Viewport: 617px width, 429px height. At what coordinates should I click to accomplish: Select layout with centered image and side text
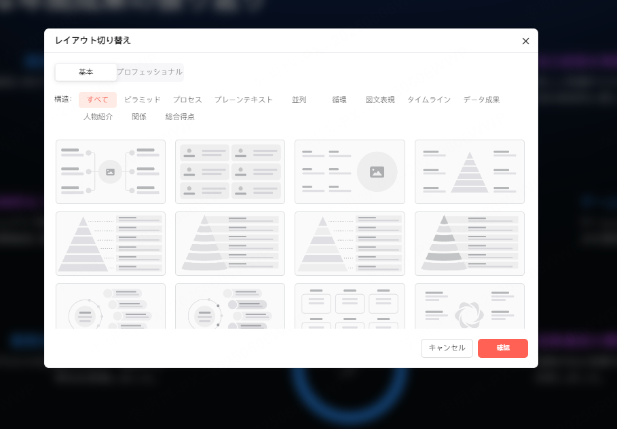pyautogui.click(x=110, y=171)
